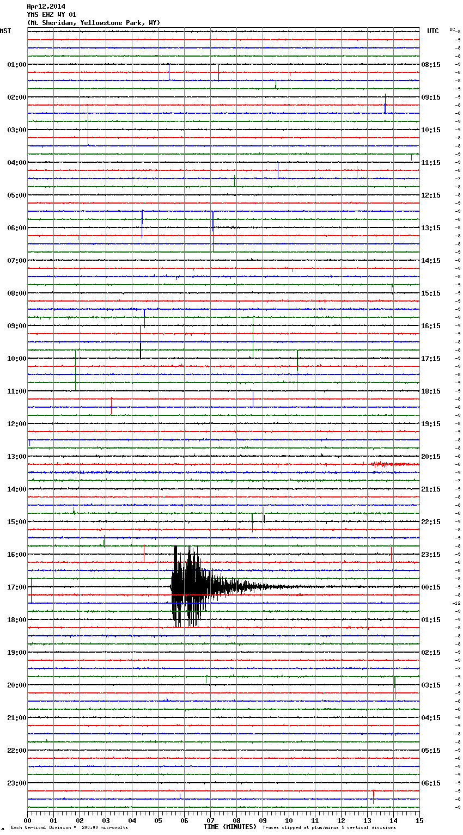This screenshot has height=835, width=463.
Task: Select the 13:00 MST row label
Action: point(17,457)
